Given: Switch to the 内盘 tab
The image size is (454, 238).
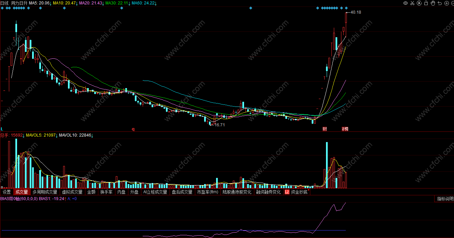Looking at the screenshot, I should pyautogui.click(x=122, y=192).
